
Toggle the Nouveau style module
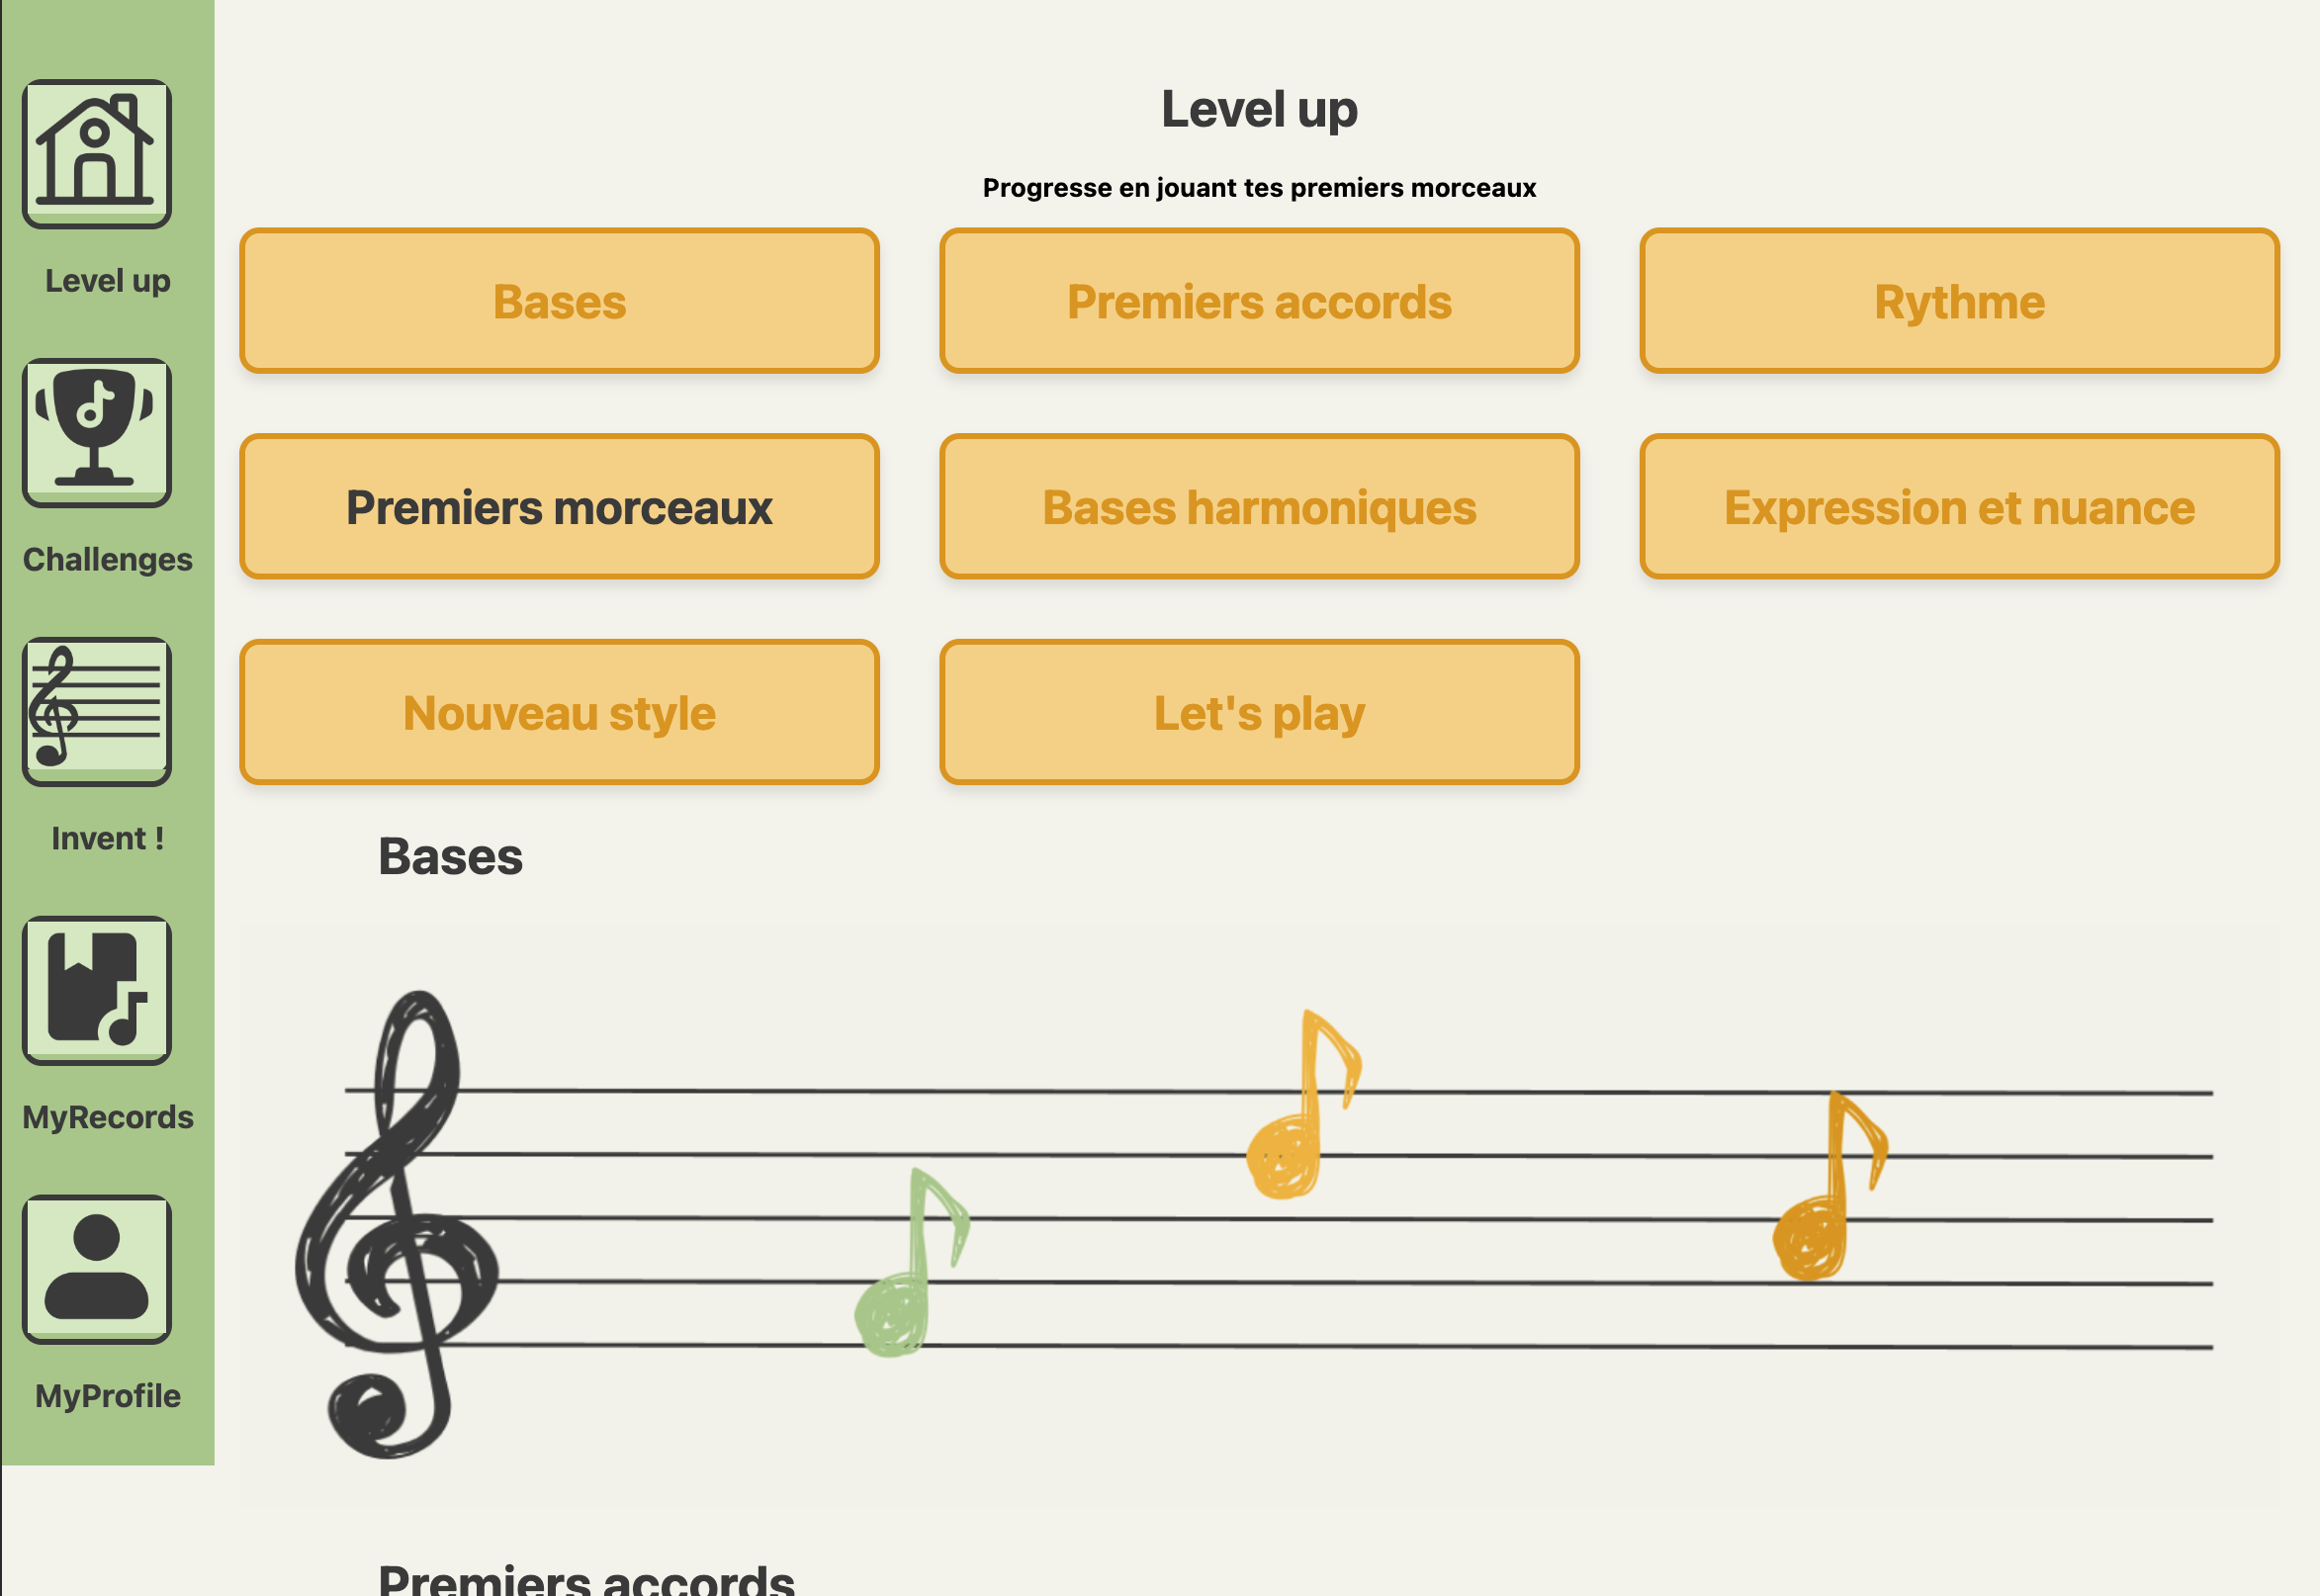pyautogui.click(x=559, y=713)
